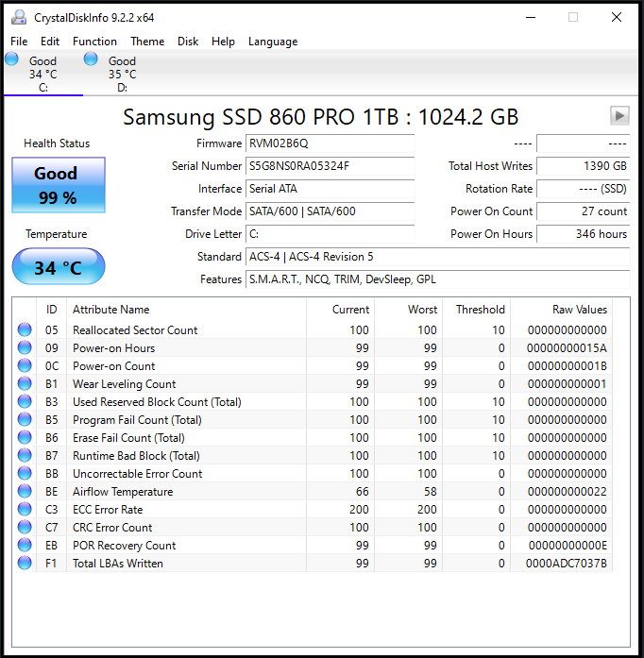Click the CrystalDiskInfo title bar app icon
This screenshot has height=658, width=644.
(19, 18)
